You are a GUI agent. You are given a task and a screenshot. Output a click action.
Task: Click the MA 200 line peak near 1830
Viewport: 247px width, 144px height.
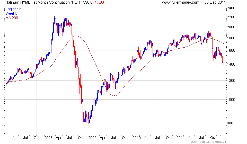(x=76, y=36)
